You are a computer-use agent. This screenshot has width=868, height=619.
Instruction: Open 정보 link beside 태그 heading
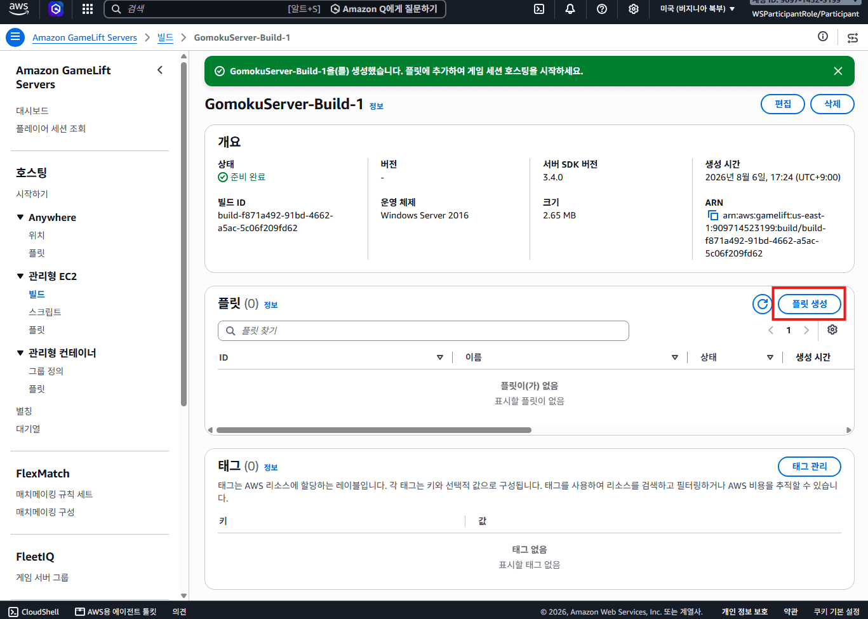[271, 467]
